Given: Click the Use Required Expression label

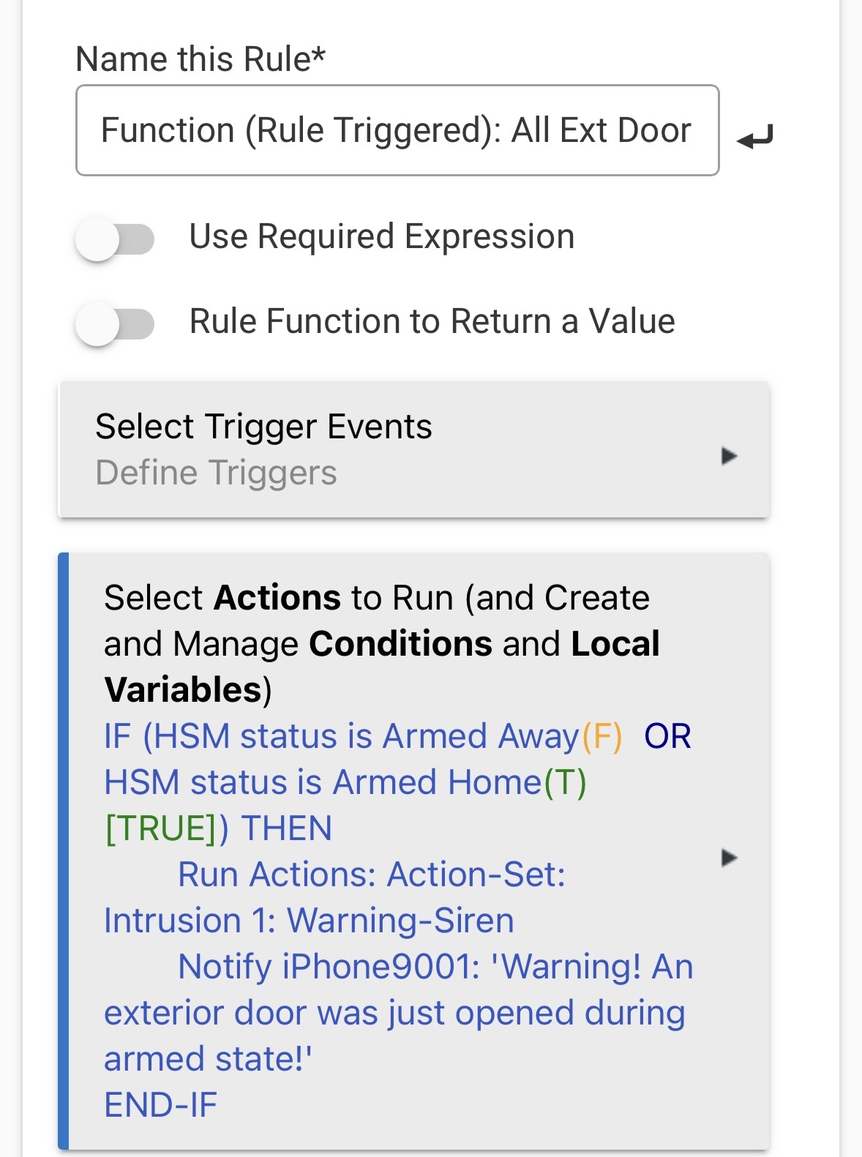Looking at the screenshot, I should [381, 237].
